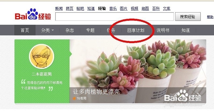Screen dimensions: 214x112
Task: Open the 杂志 nav item
Action: click(70, 30)
